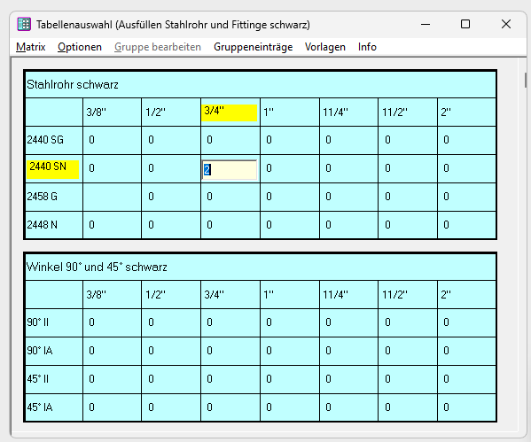The width and height of the screenshot is (531, 442).
Task: Click the Tabellenauswahl app icon in title bar
Action: pyautogui.click(x=24, y=25)
